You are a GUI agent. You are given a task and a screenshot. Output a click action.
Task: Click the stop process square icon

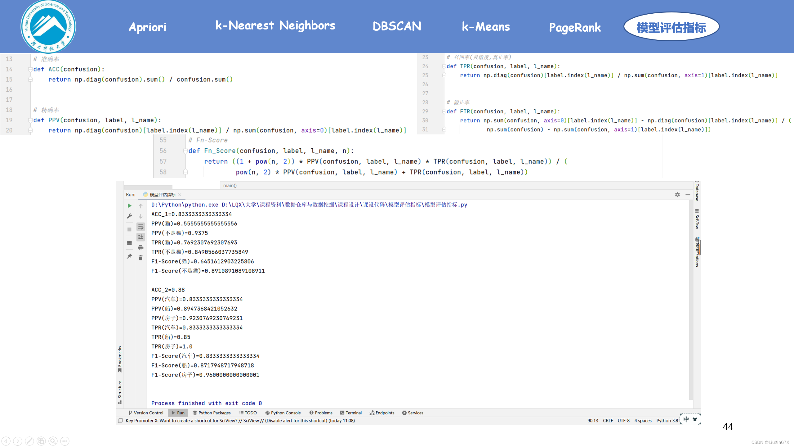pyautogui.click(x=129, y=229)
